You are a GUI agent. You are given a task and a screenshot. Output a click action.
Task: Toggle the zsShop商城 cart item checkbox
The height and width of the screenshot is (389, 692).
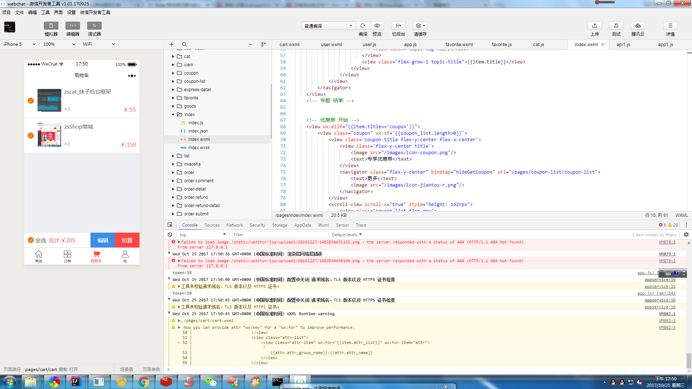click(x=31, y=134)
